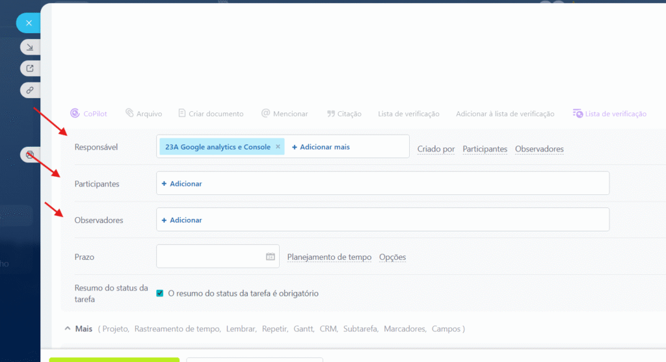Click Adicionar à lista de verificação
The width and height of the screenshot is (666, 362).
505,114
